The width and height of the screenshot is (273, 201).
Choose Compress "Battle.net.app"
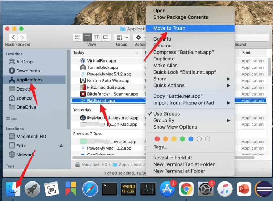point(190,52)
